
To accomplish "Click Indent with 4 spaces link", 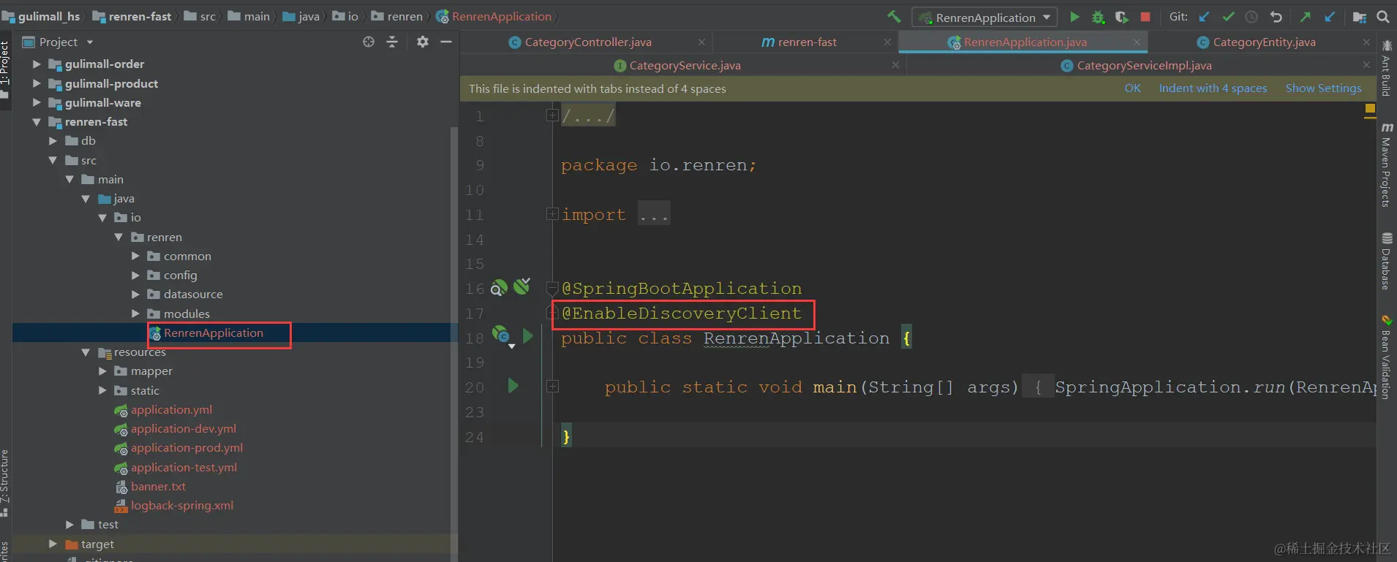I will (x=1213, y=88).
